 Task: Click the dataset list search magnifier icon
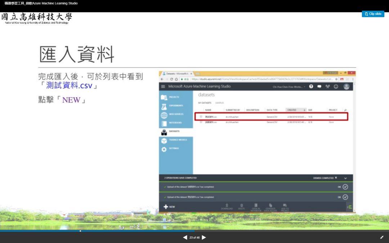coord(345,110)
